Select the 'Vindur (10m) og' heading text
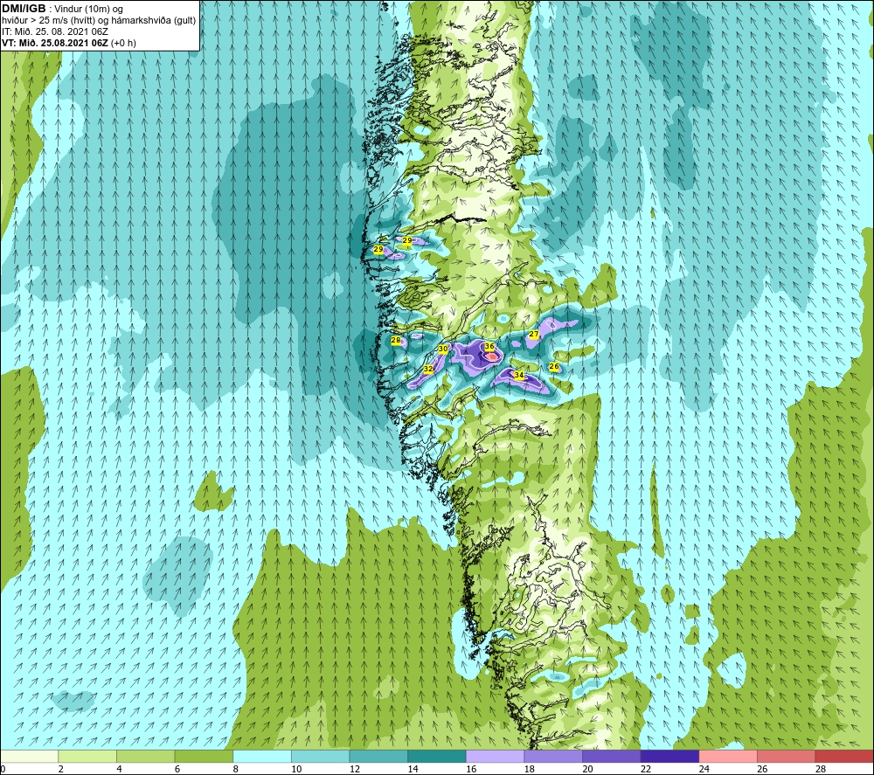874x775 pixels. [x=88, y=10]
